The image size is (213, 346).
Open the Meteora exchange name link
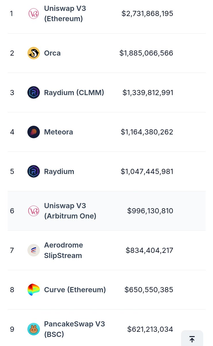(x=59, y=132)
